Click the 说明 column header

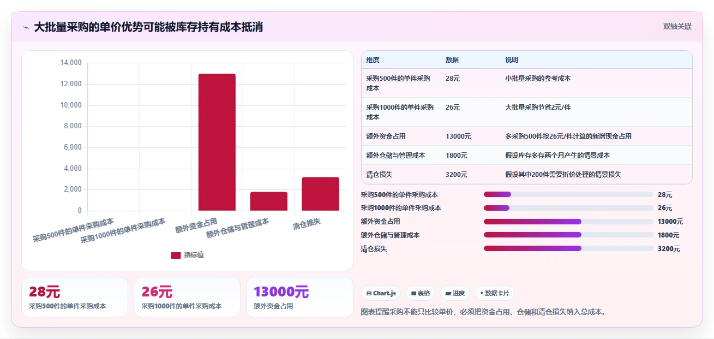[x=512, y=60]
